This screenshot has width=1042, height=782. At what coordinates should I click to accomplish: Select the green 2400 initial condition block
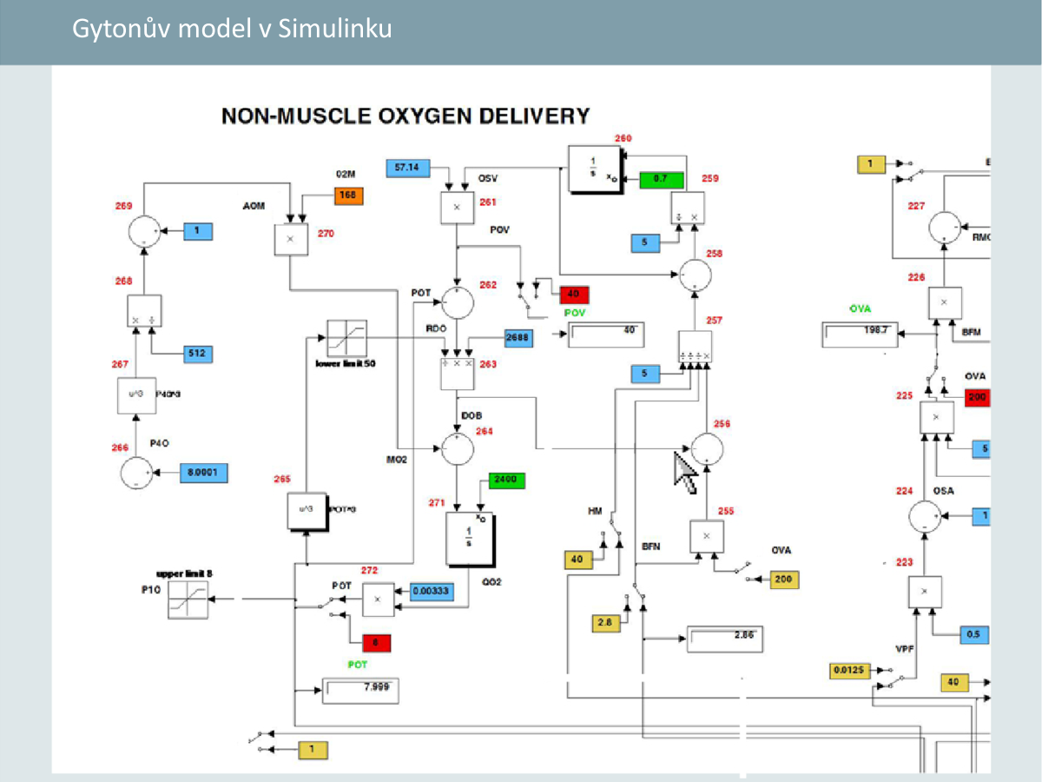coord(507,480)
